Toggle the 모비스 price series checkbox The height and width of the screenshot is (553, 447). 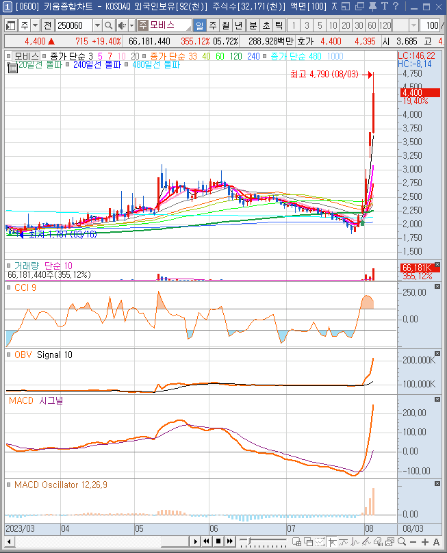[8, 56]
